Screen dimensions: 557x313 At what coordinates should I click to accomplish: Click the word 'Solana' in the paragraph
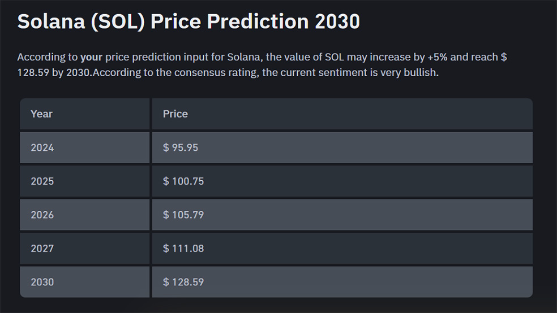point(243,57)
